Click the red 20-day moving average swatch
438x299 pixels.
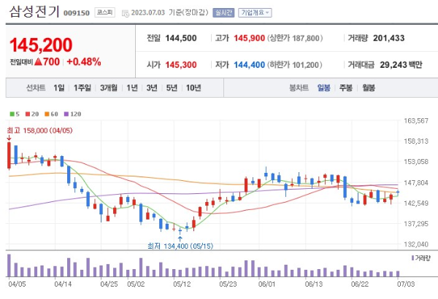click(x=28, y=114)
